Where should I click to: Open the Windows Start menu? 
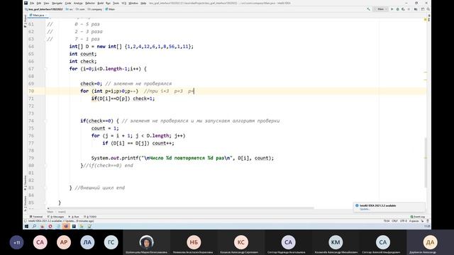point(26,227)
